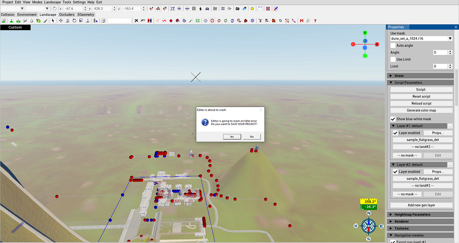Open Props... for Layer #1
The height and width of the screenshot is (243, 459).
(438, 133)
